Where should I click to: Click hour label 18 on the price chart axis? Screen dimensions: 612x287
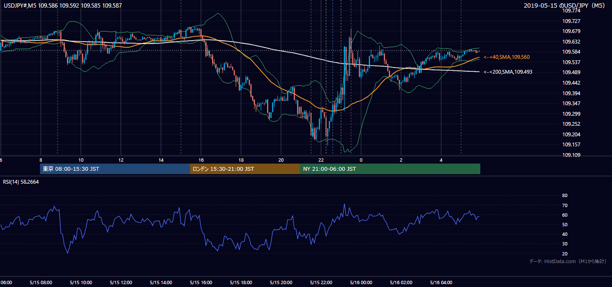point(241,160)
